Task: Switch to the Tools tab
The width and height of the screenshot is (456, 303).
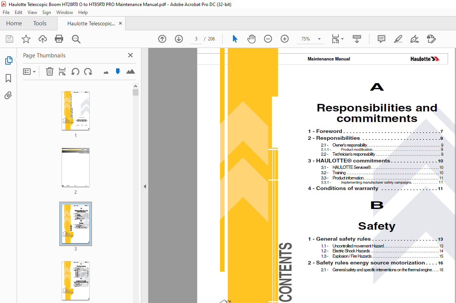Action: (x=40, y=23)
